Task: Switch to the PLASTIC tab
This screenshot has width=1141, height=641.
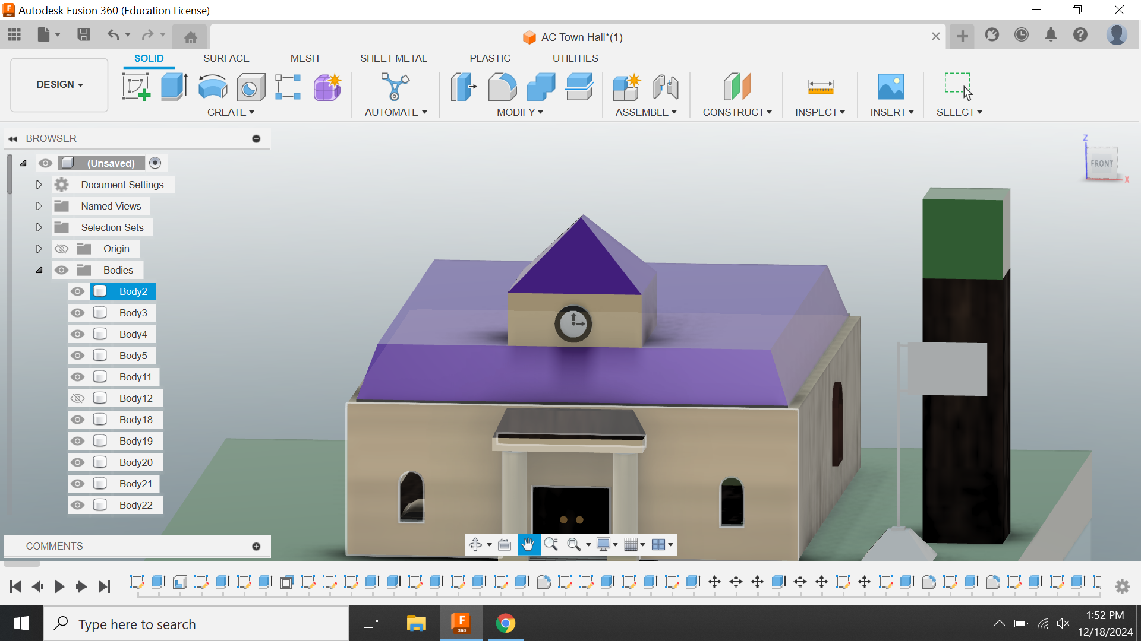Action: 490,58
